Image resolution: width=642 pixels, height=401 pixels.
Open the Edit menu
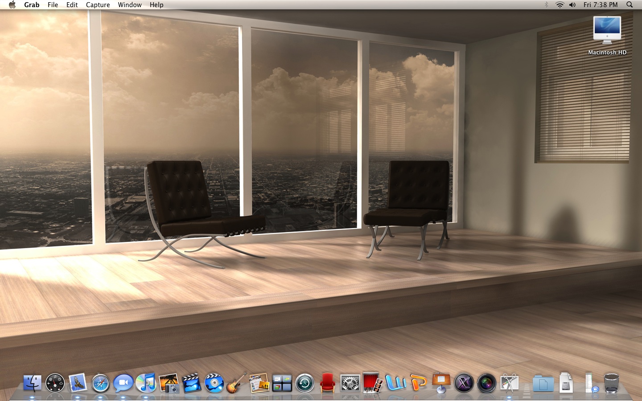coord(72,4)
